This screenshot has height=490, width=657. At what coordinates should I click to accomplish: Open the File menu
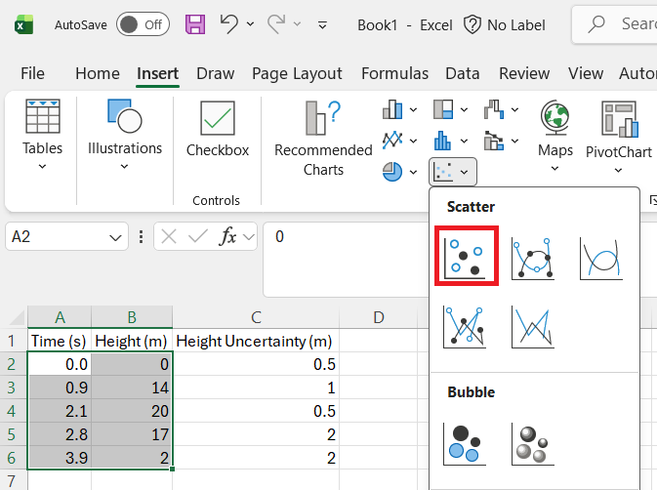click(32, 74)
